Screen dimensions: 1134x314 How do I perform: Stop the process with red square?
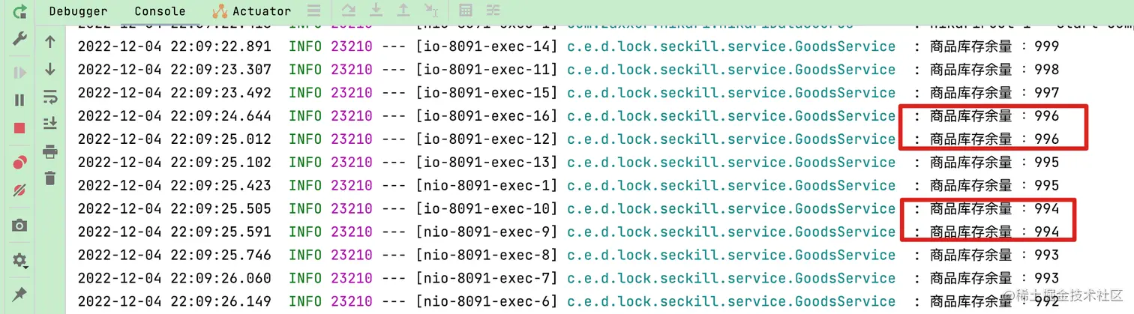[x=20, y=128]
